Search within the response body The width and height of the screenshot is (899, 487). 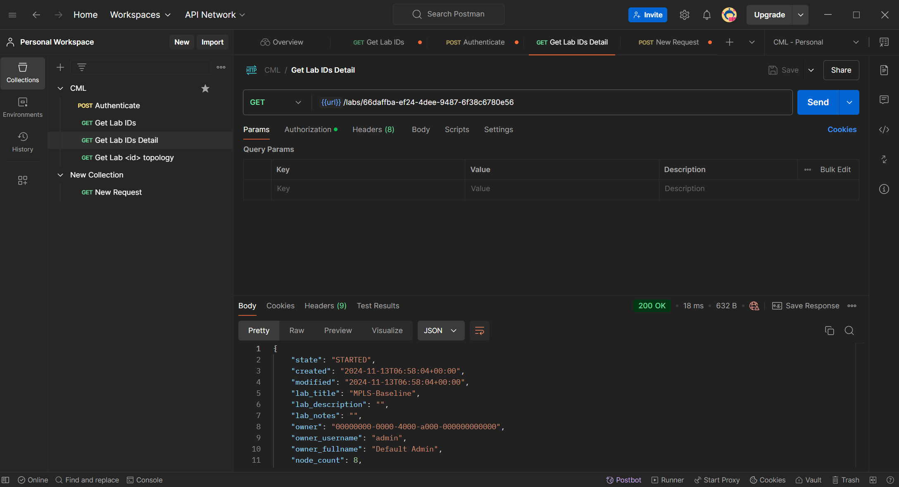pyautogui.click(x=849, y=331)
